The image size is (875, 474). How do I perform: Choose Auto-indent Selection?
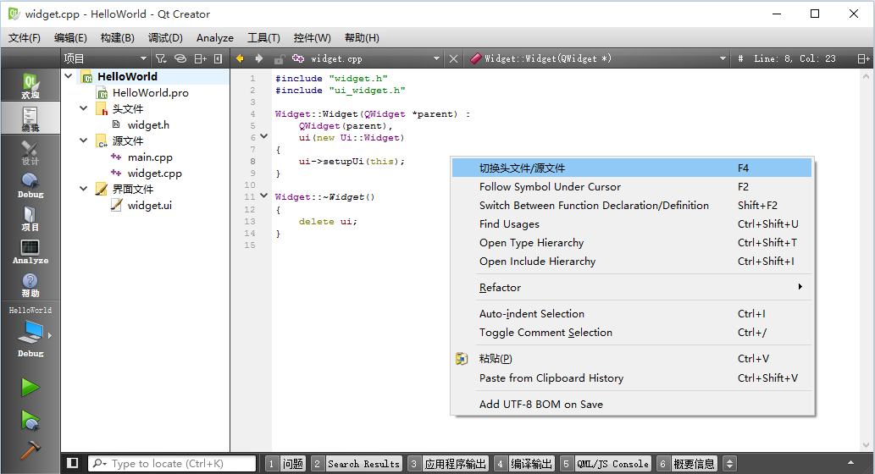(x=632, y=314)
